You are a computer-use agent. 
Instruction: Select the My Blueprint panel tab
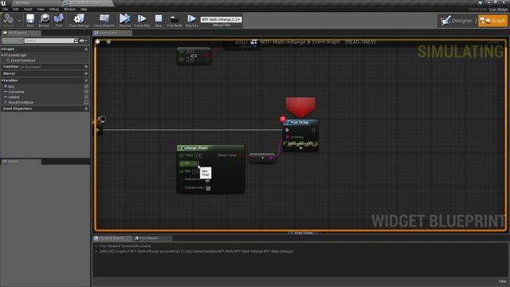(x=21, y=33)
